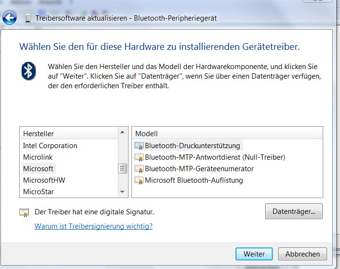Click the Hersteller list scrollbar thumb
340x269 pixels.
point(122,168)
